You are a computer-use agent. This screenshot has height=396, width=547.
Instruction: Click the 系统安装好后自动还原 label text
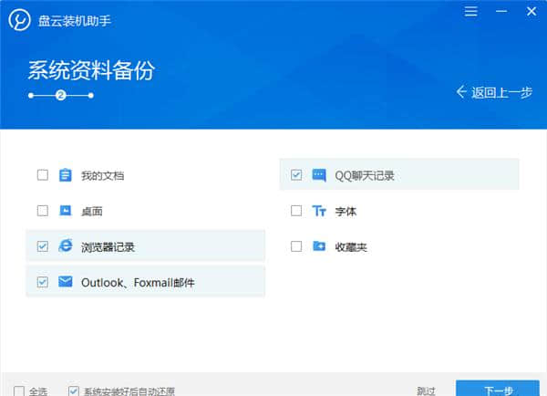click(x=129, y=391)
